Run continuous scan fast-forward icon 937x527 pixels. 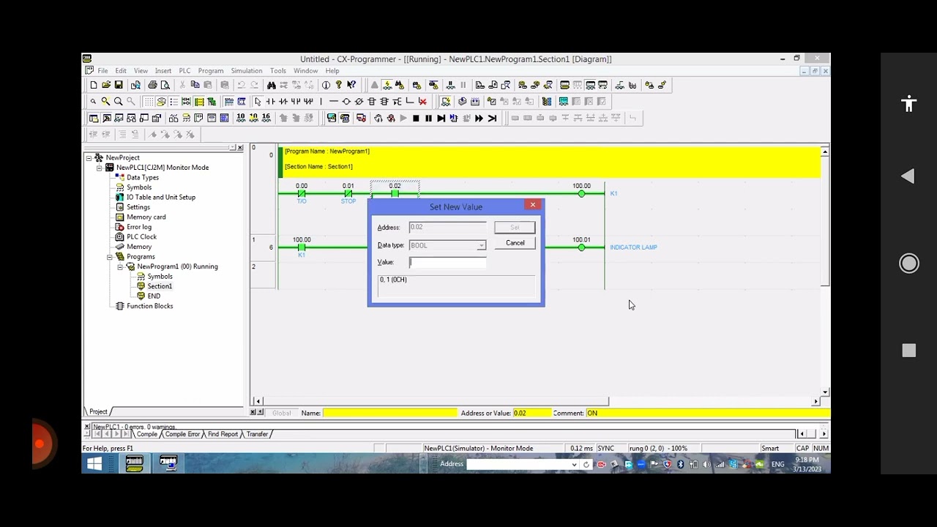(x=479, y=118)
